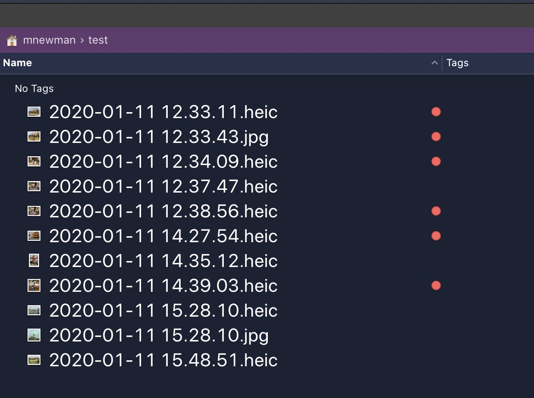Click red tag dot for 12.33.11.heic
This screenshot has width=534, height=398.
(x=436, y=112)
